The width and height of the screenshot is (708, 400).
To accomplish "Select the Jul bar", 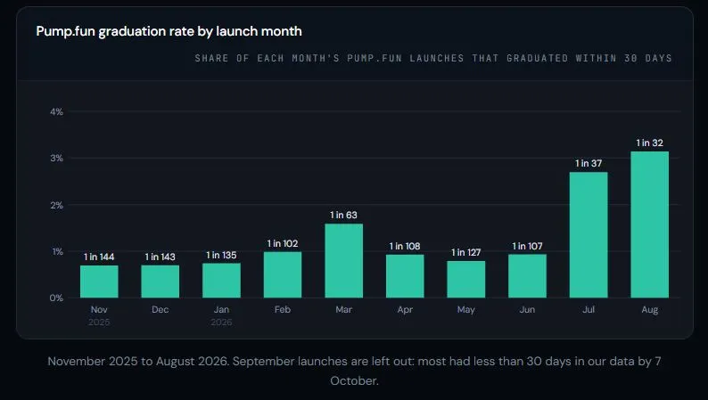I will (589, 235).
